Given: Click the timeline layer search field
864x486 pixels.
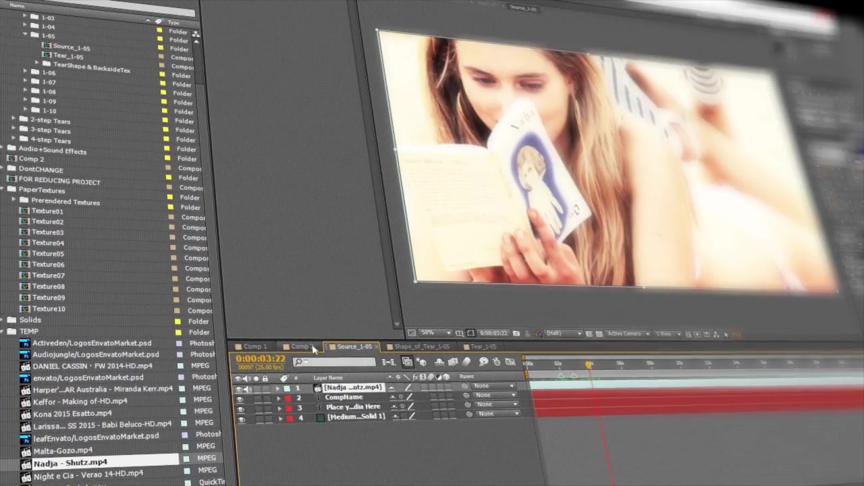Looking at the screenshot, I should [335, 362].
